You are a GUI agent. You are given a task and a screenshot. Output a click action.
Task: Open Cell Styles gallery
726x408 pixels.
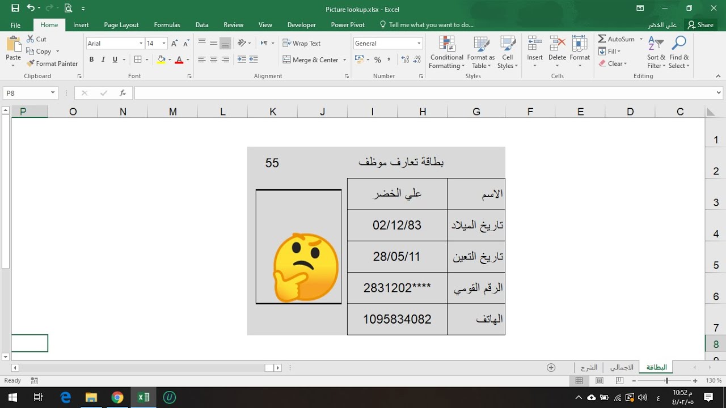(x=508, y=52)
